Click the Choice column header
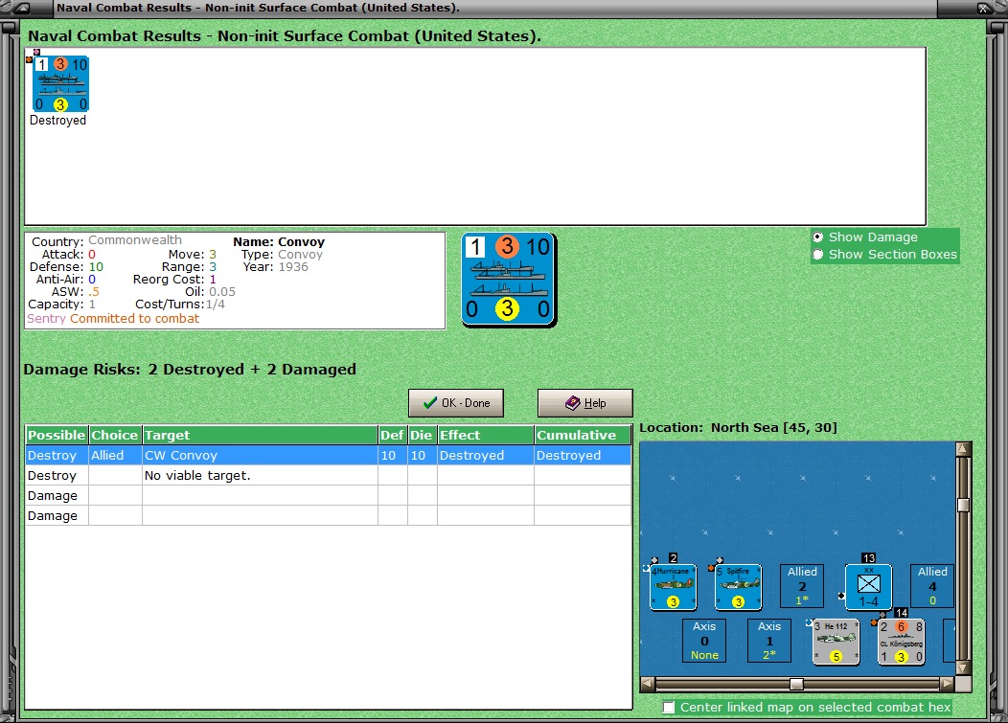The image size is (1008, 723). [x=114, y=435]
